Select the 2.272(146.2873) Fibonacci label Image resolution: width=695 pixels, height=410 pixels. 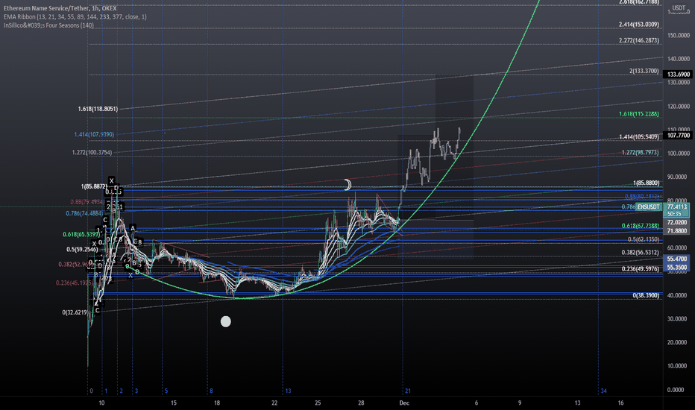click(639, 40)
